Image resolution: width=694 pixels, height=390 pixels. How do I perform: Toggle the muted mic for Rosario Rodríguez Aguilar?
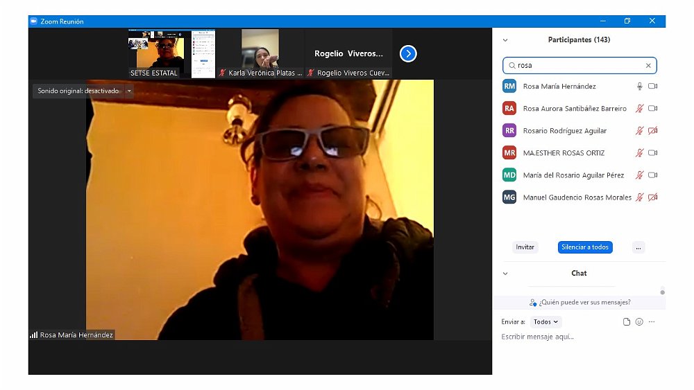[640, 131]
